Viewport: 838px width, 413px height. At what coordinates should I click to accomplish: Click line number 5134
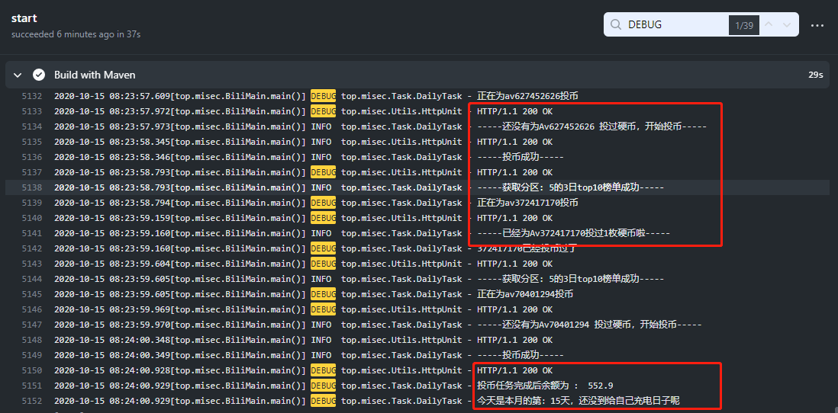click(31, 126)
